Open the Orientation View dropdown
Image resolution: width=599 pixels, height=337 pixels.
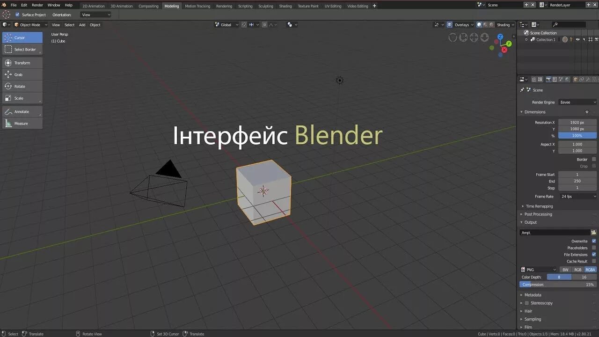point(96,15)
